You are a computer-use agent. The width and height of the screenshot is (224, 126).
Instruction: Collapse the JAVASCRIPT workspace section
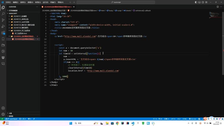coord(13,13)
